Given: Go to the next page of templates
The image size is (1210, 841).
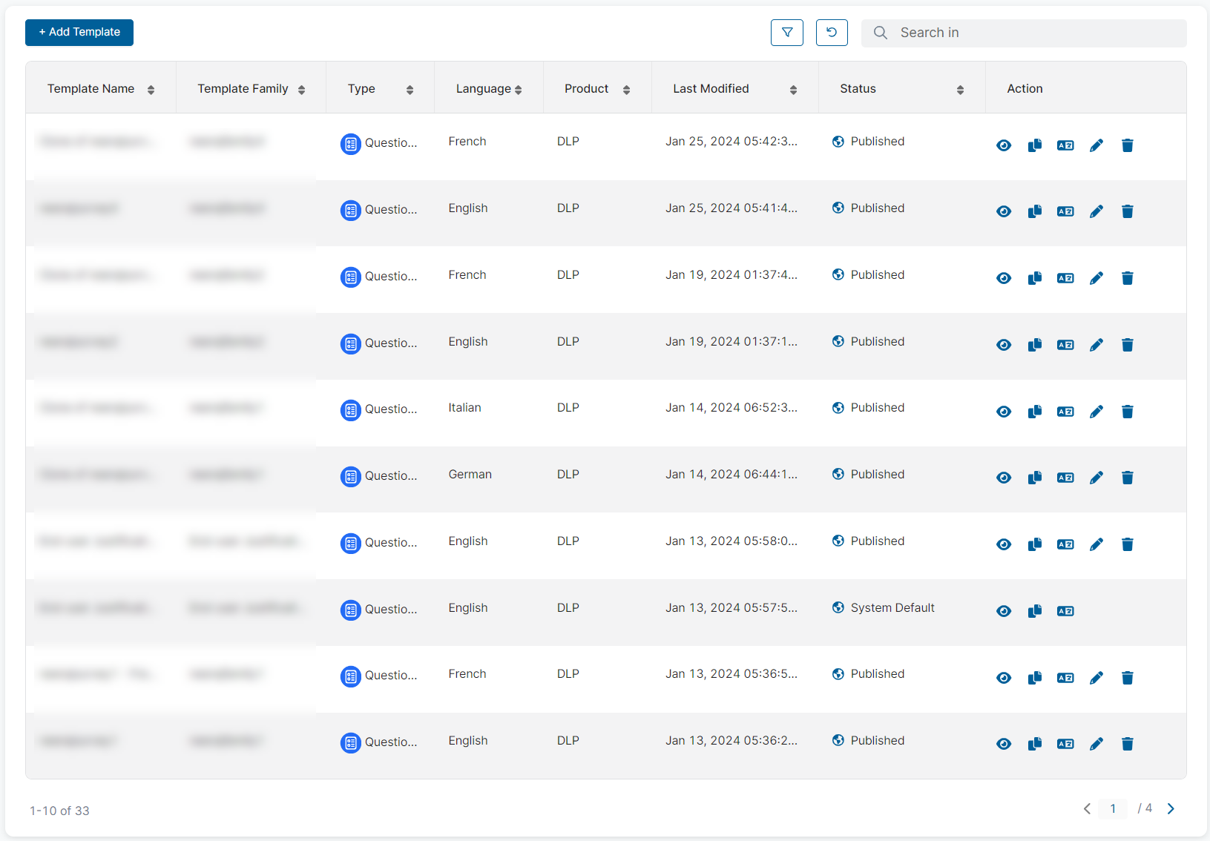Looking at the screenshot, I should (x=1171, y=808).
